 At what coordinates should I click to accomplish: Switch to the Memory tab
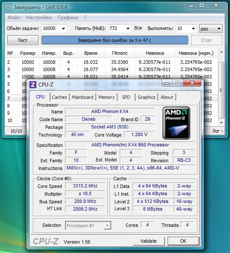point(106,97)
